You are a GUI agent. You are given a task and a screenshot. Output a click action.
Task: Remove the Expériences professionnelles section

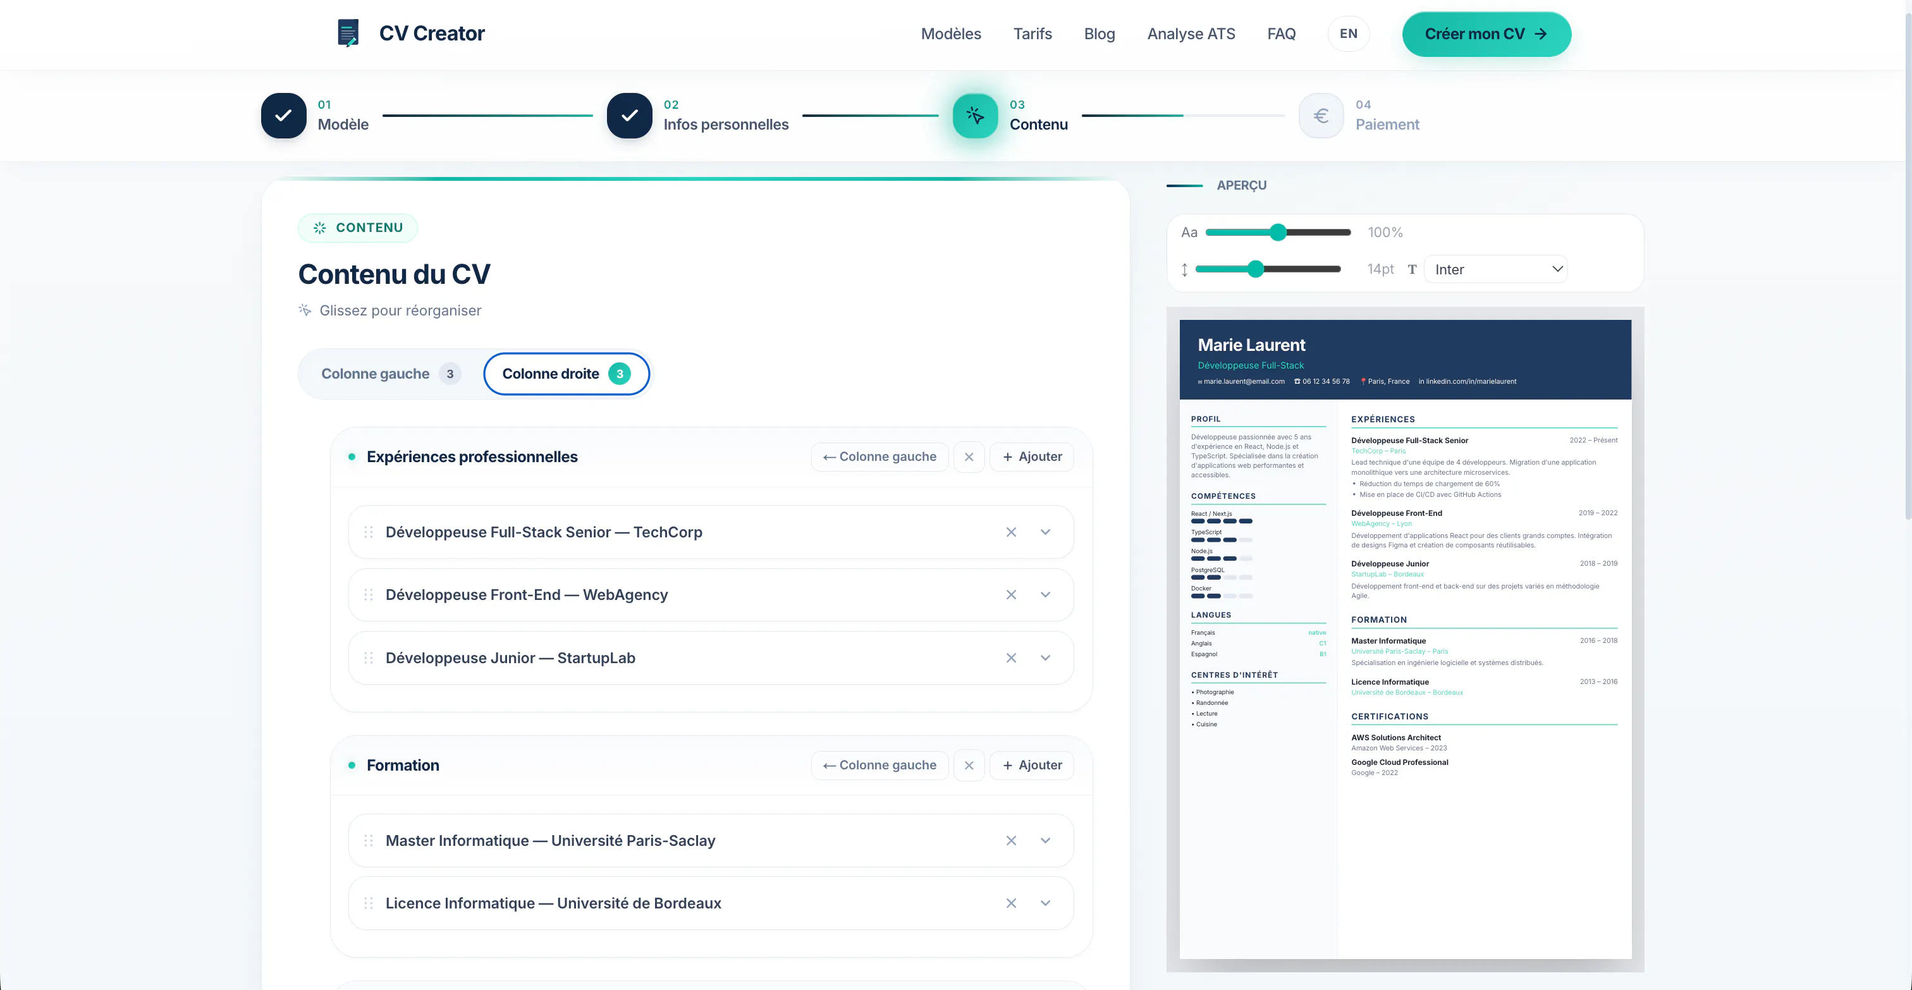coord(969,457)
